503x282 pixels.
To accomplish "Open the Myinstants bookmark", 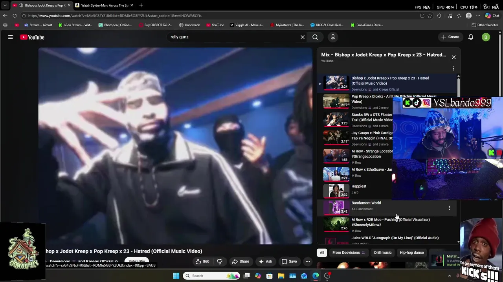I will tap(287, 25).
